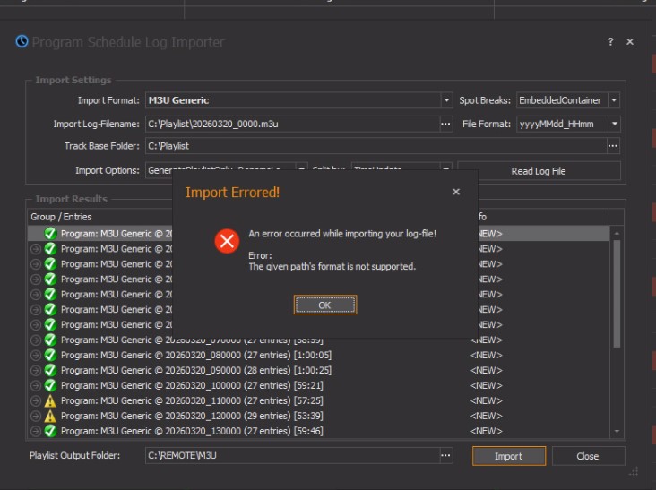Browse for the Import Log-Filename
This screenshot has height=490, width=656.
point(446,124)
